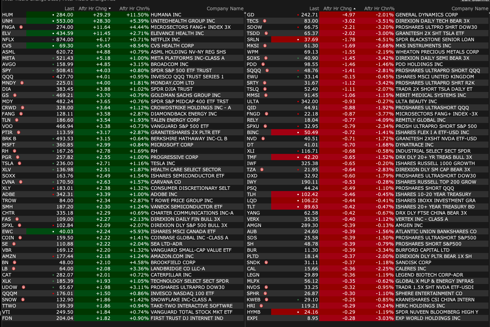
Task: Click the red badge icon beside SOXS
Action: coord(266,58)
